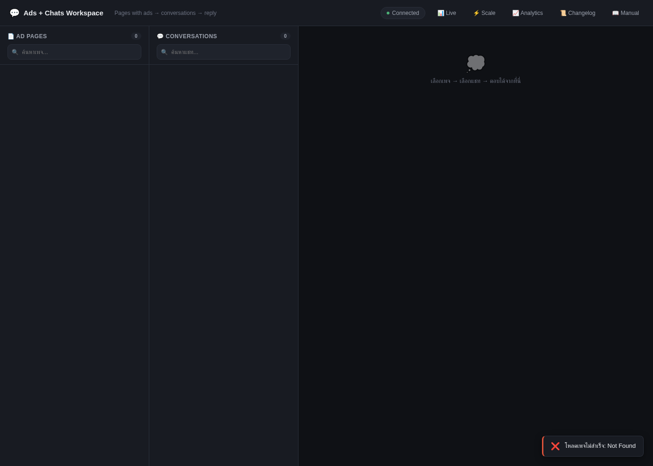Image resolution: width=653 pixels, height=466 pixels.
Task: Click the Ads + Chats Workspace speech bubble logo
Action: (14, 13)
